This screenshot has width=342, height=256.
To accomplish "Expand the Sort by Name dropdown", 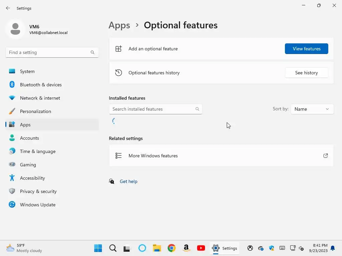I will [x=312, y=109].
